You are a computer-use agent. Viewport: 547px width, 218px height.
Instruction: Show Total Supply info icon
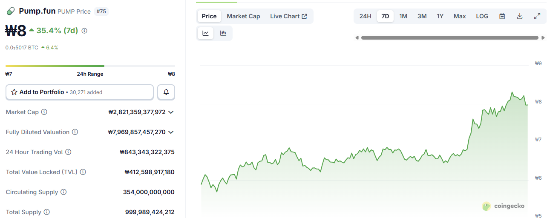click(47, 212)
